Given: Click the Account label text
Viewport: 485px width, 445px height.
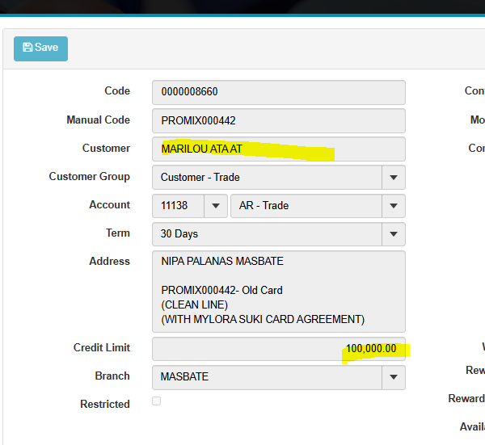Looking at the screenshot, I should coord(109,205).
